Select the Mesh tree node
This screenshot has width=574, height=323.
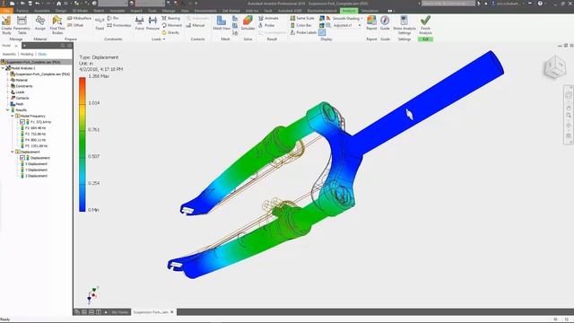[17, 104]
